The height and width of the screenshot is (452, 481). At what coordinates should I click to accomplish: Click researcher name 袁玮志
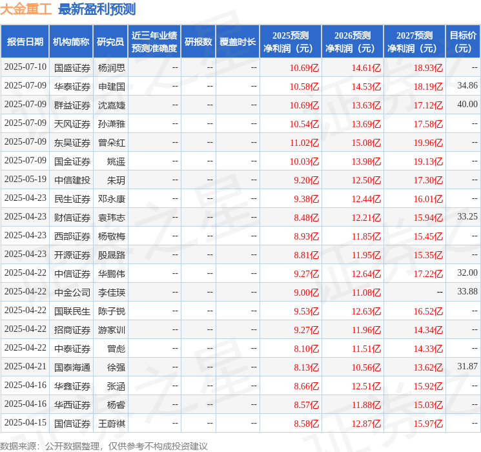(111, 218)
